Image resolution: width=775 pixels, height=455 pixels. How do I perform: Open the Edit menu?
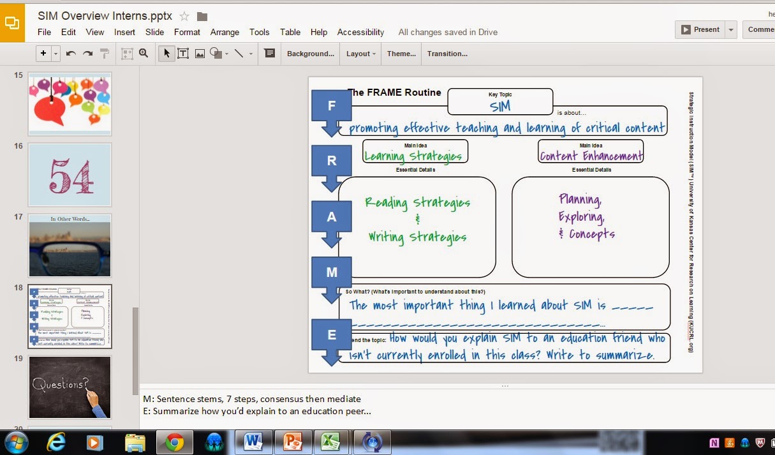68,32
